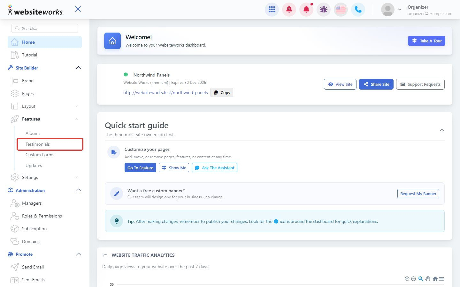This screenshot has height=287, width=460.
Task: Close the sidebar with the X icon
Action: tap(78, 9)
